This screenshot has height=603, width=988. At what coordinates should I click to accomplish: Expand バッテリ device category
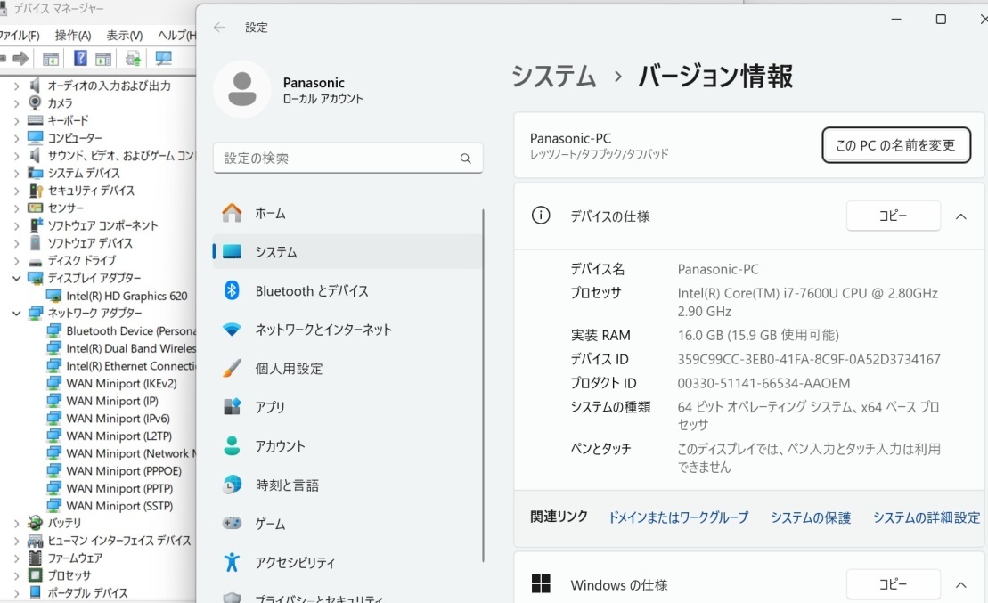coord(16,523)
